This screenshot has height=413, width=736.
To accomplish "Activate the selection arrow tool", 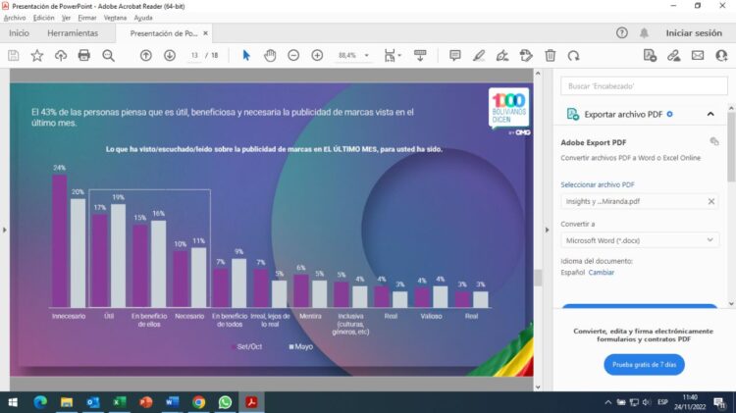I will click(246, 55).
